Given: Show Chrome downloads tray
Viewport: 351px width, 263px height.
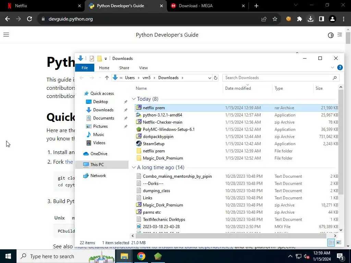Looking at the screenshot, I should [x=311, y=19].
